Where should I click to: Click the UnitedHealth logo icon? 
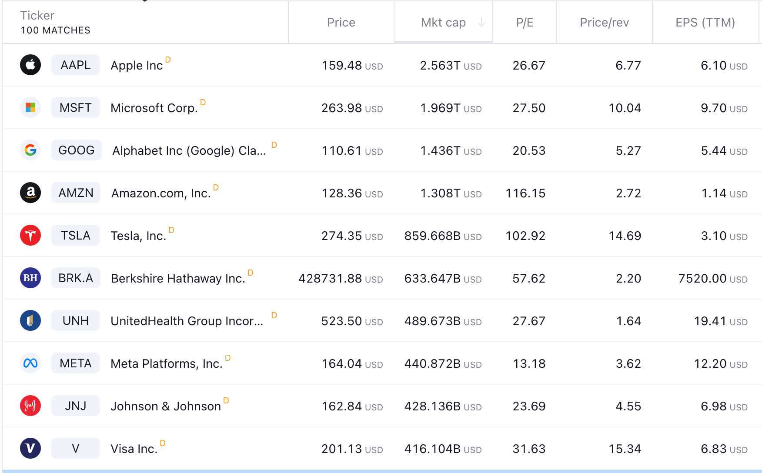[30, 320]
